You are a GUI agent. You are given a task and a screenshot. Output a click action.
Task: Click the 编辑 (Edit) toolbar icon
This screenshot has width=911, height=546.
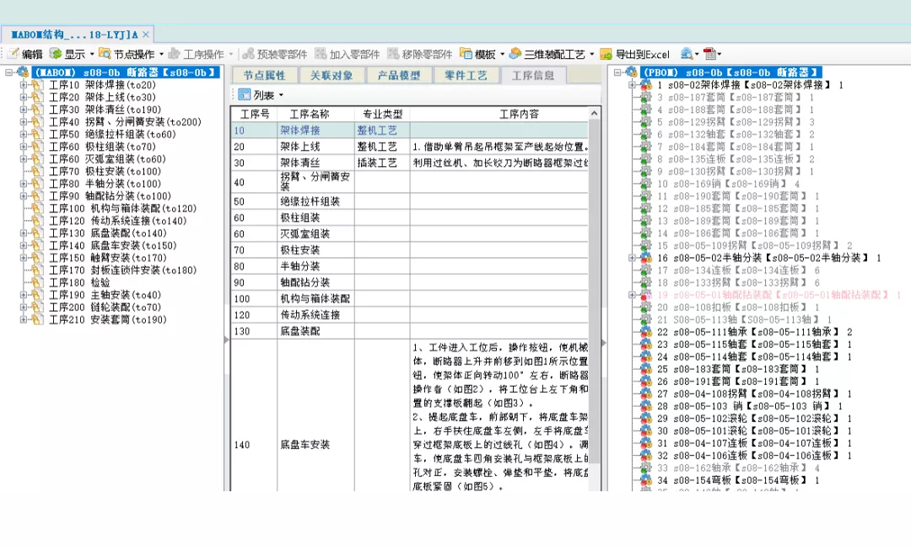coord(13,54)
